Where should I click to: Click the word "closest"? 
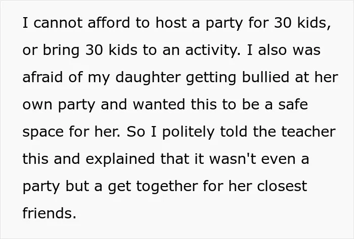[x=282, y=186]
